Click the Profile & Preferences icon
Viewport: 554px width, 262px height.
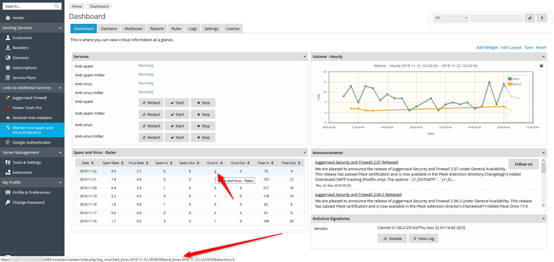tap(8, 192)
